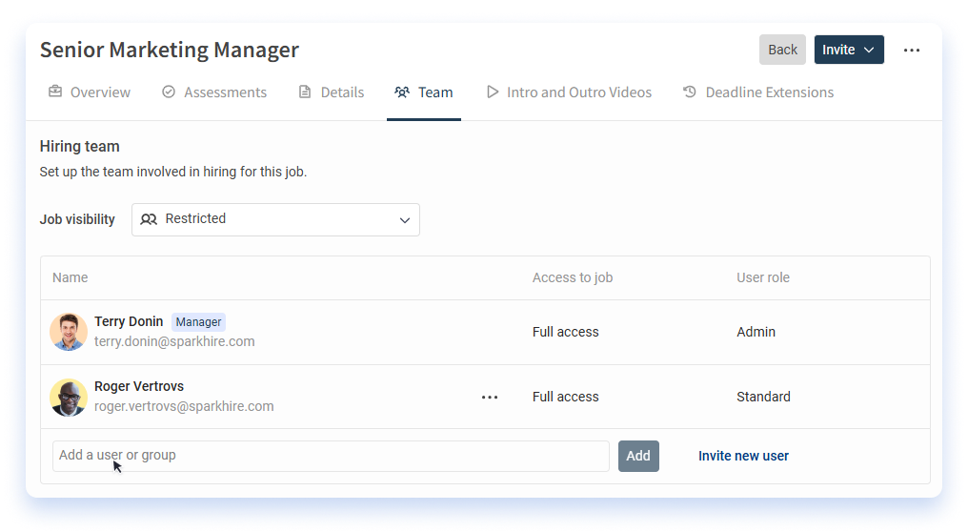Viewport: 968px width, 532px height.
Task: Click Roger Vertrovs' profile photo
Action: pyautogui.click(x=69, y=398)
